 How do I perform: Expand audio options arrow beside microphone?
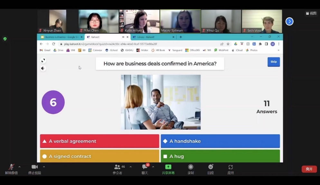click(x=20, y=167)
